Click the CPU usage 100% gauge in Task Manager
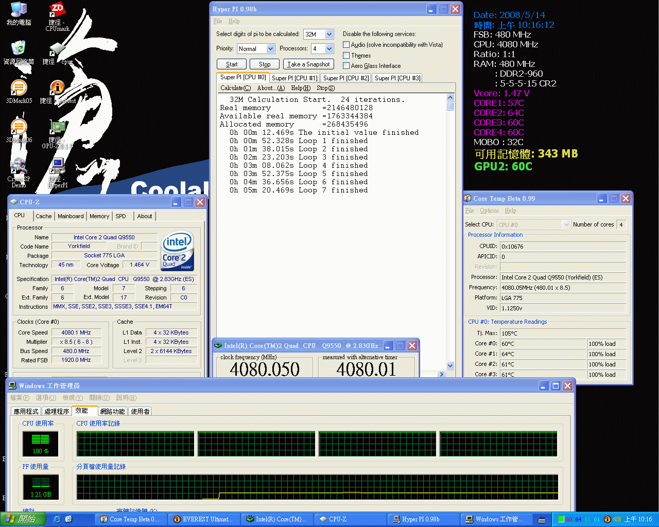Image resolution: width=659 pixels, height=527 pixels. (x=41, y=444)
